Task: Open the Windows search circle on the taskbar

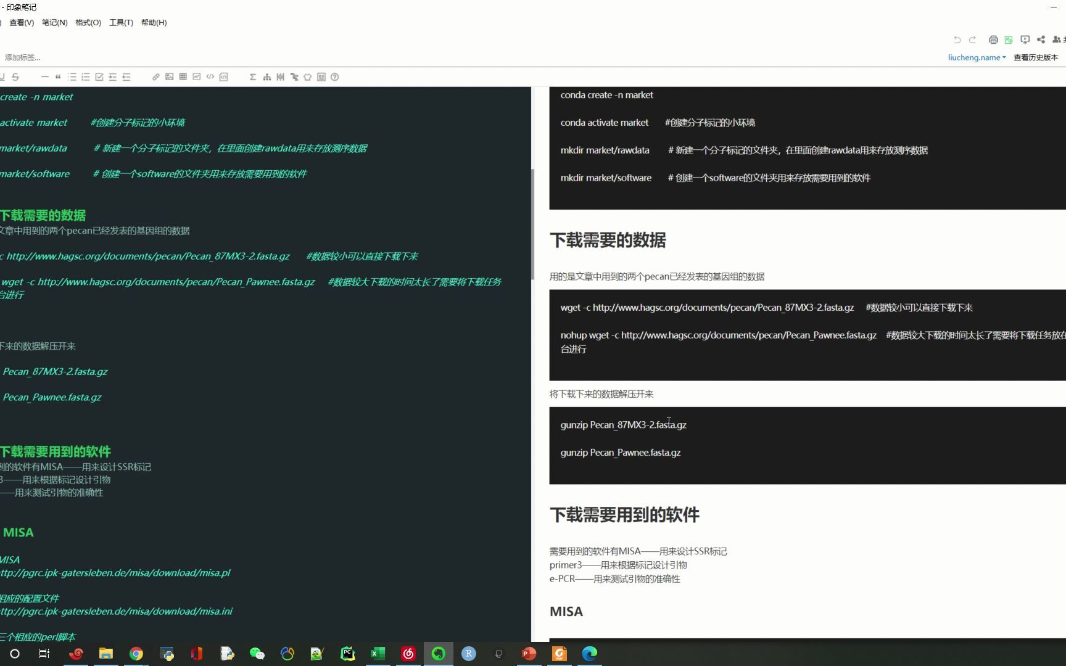Action: click(15, 654)
